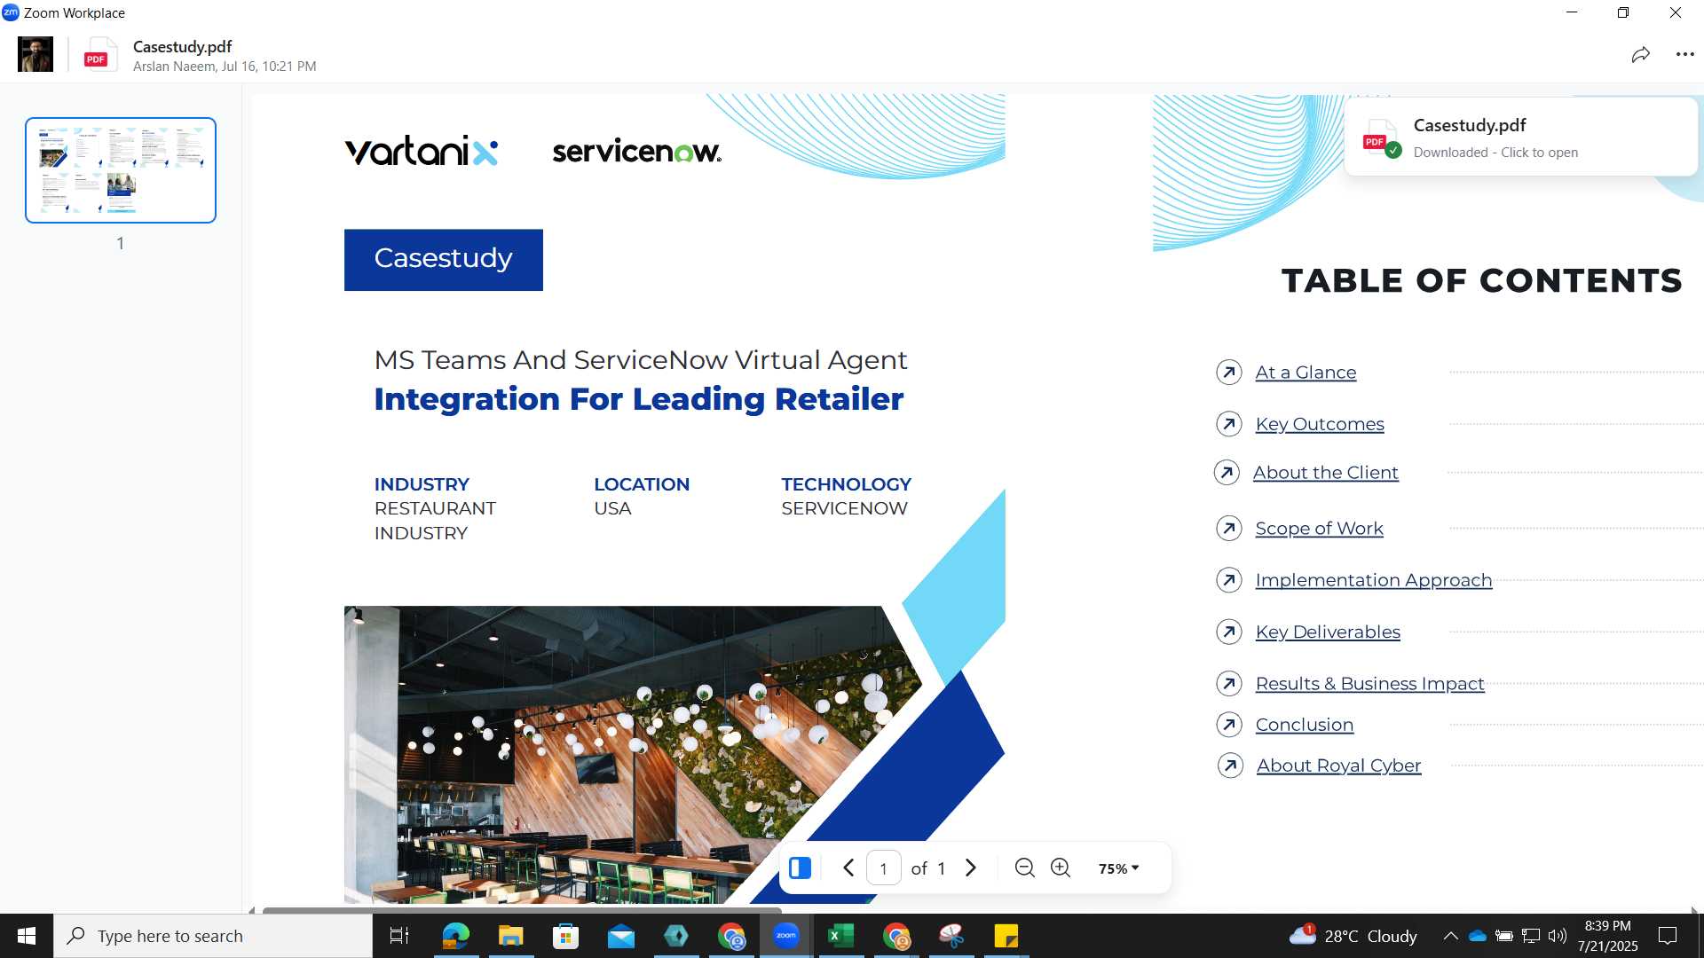The height and width of the screenshot is (958, 1704).
Task: Click arrow icon beside Implementation Approach
Action: 1229,580
